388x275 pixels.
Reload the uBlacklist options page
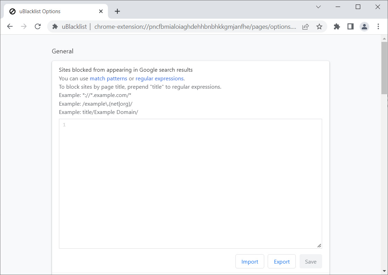38,27
